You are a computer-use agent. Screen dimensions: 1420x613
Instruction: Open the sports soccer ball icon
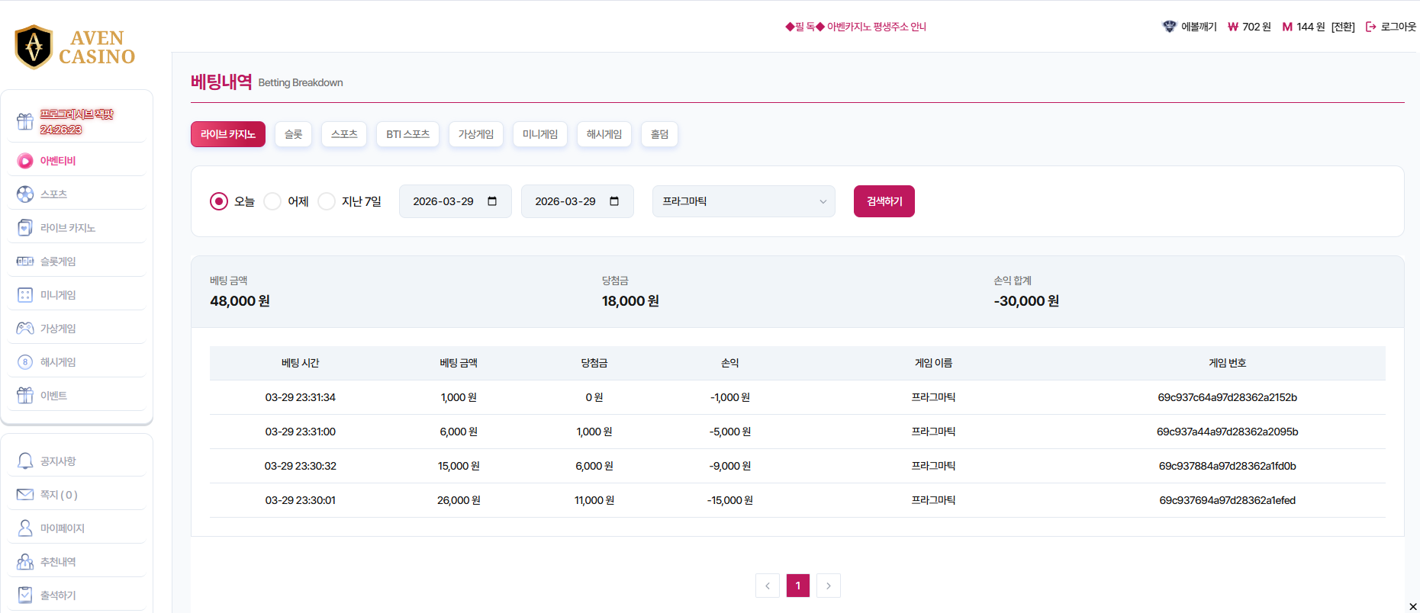(25, 194)
